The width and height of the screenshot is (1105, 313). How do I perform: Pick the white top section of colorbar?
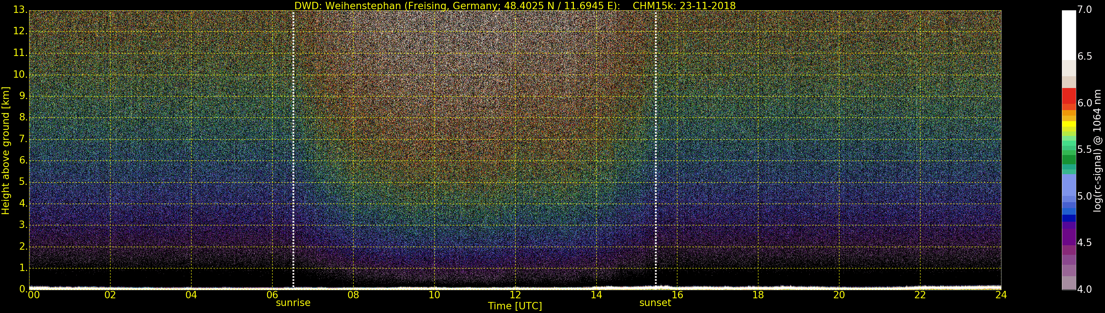click(x=1069, y=34)
